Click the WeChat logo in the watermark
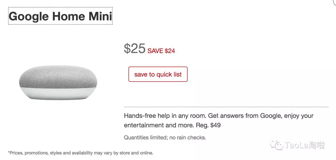The width and height of the screenshot is (336, 160). [276, 145]
